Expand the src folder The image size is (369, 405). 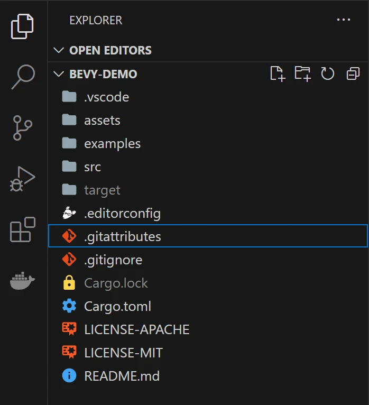coord(92,167)
